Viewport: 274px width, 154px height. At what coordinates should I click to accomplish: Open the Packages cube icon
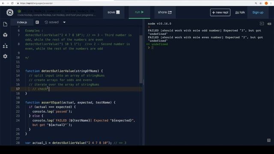(5, 35)
